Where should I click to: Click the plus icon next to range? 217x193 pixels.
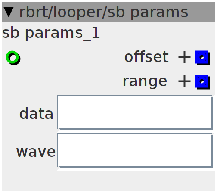click(x=184, y=81)
